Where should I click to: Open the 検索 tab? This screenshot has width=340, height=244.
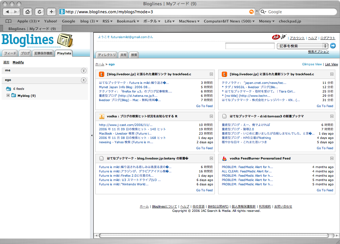coord(134,55)
